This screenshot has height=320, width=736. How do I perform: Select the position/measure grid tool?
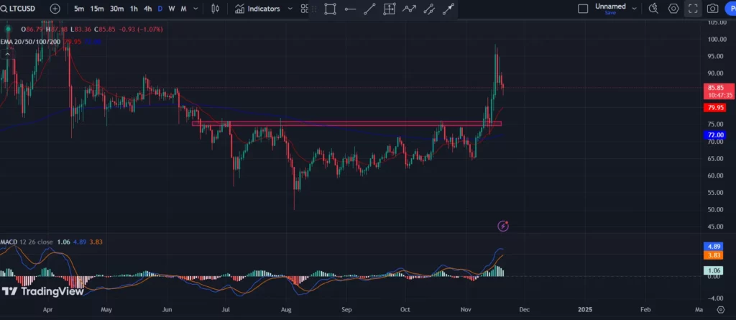(x=390, y=9)
